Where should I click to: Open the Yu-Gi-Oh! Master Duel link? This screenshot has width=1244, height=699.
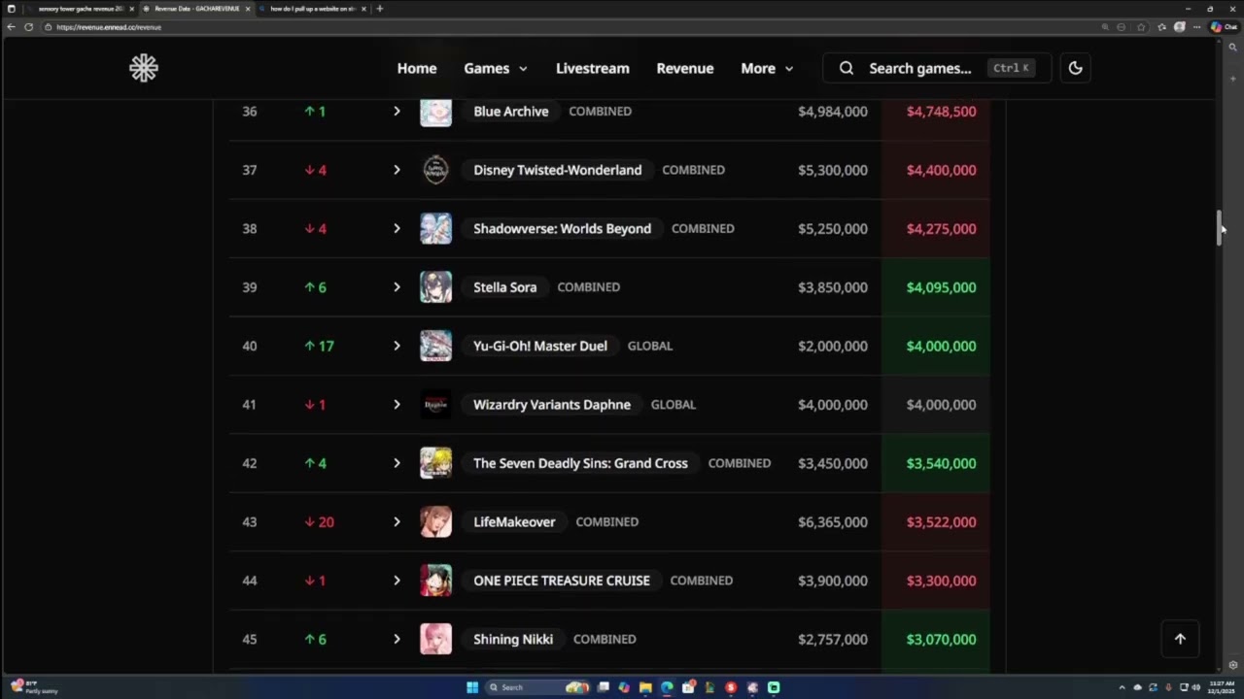[x=540, y=346]
